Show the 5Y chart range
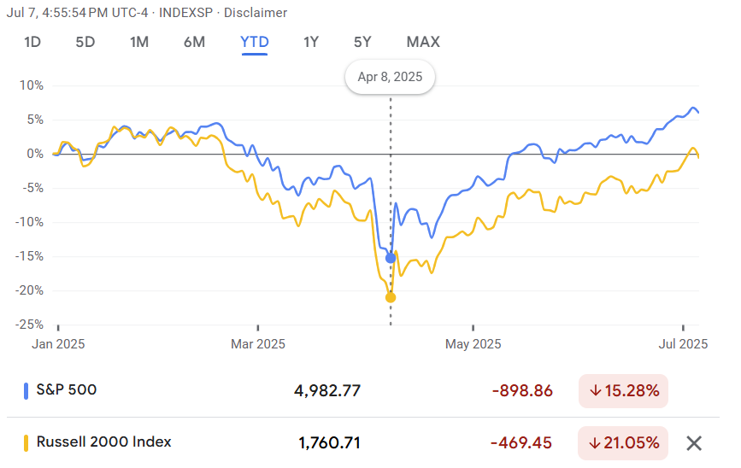The height and width of the screenshot is (468, 741). tap(362, 42)
